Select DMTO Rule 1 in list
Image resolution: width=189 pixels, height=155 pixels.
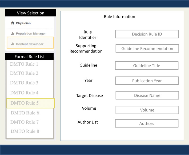24,64
